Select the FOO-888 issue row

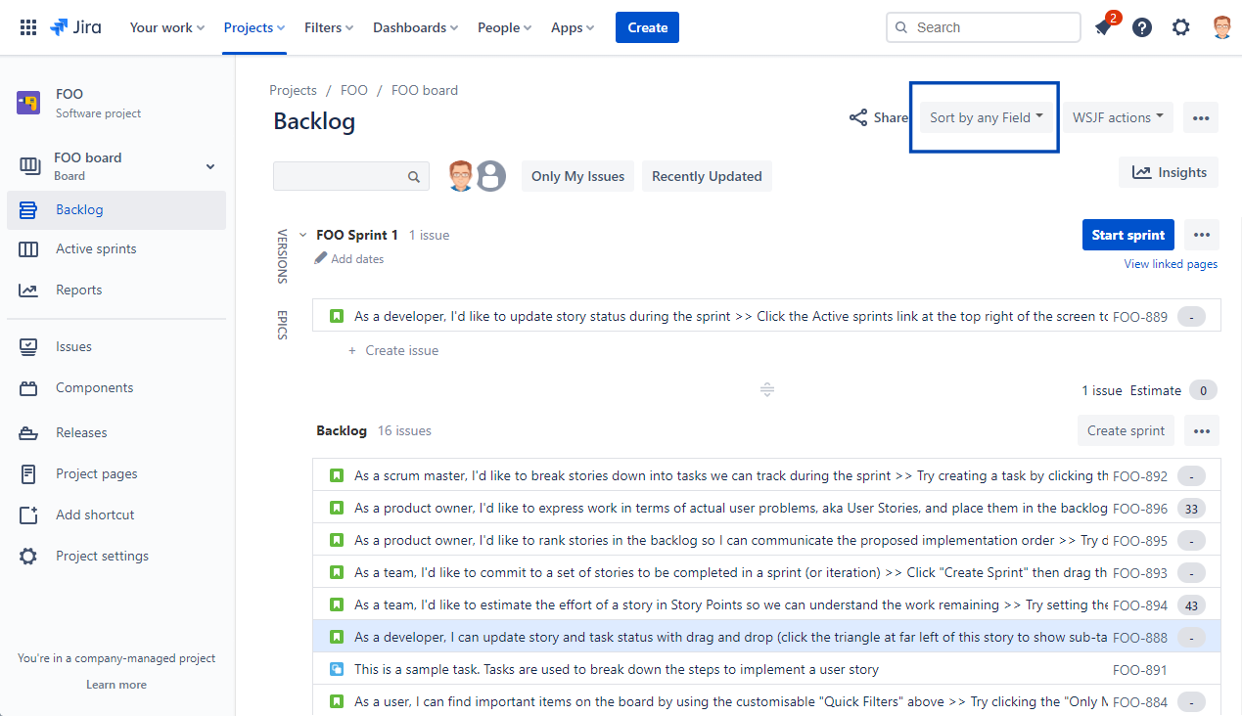766,637
